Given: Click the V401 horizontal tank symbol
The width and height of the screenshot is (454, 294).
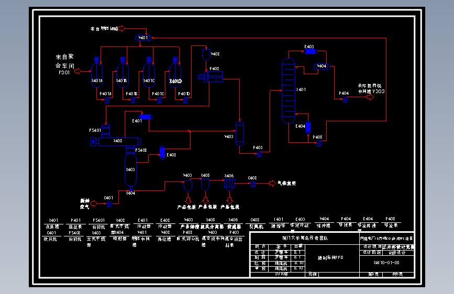Looking at the screenshot, I should coord(143,38).
